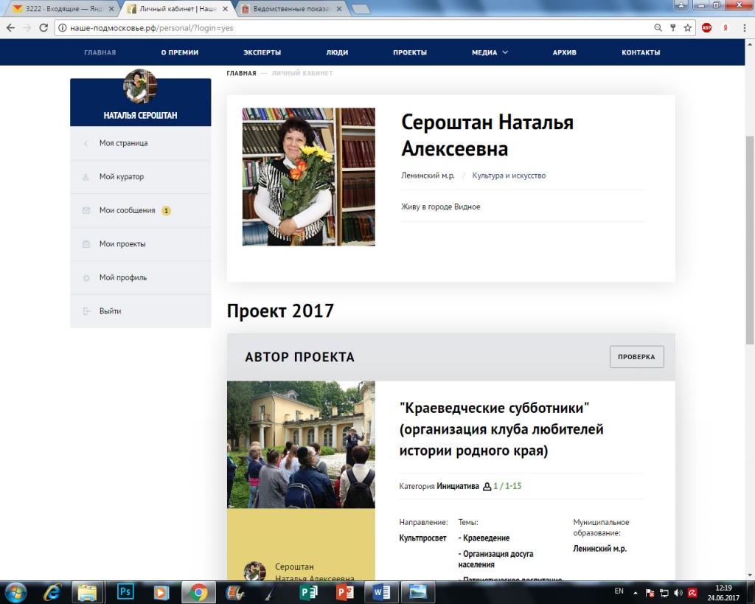Screen dimensions: 755x604
Task: Open the Windows Start button
Action: point(15,592)
